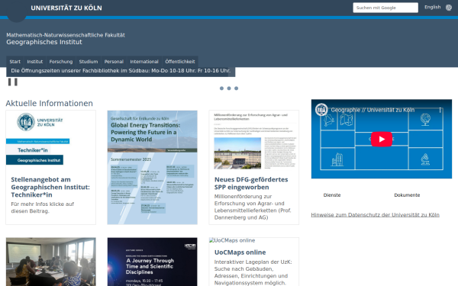Open the Öffentlichkeit menu
The height and width of the screenshot is (286, 458).
click(x=180, y=62)
